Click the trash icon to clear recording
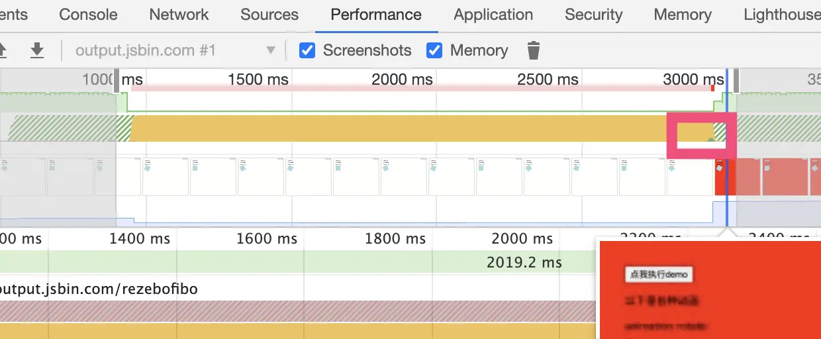Viewport: 821px width, 339px height. pyautogui.click(x=534, y=50)
